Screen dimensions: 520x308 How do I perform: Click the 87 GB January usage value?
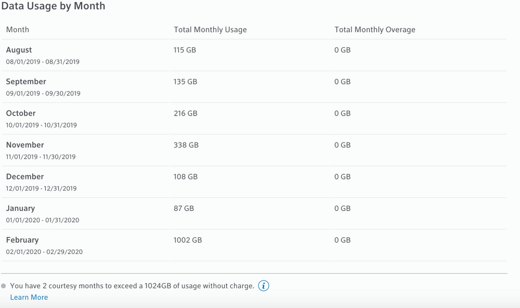183,209
